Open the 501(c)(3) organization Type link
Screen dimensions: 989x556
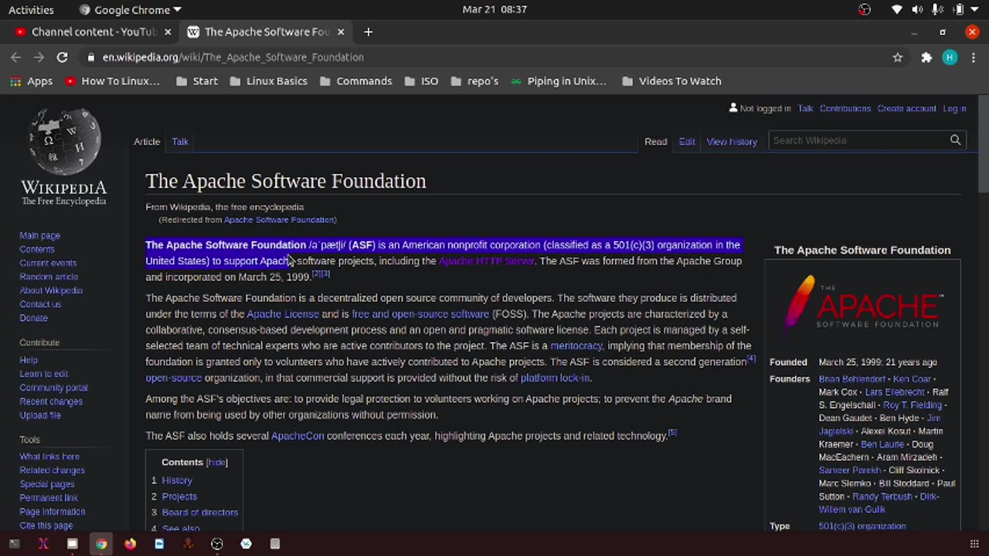tap(862, 527)
